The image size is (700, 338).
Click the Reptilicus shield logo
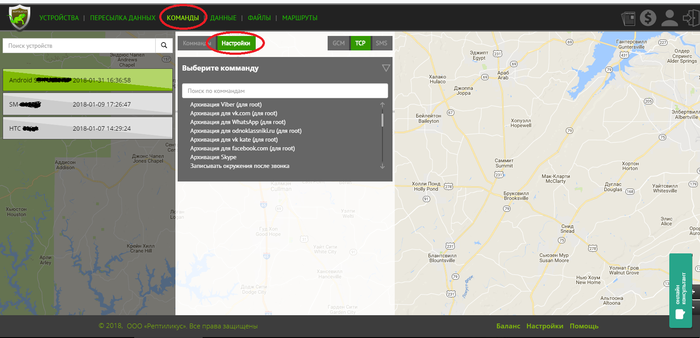click(19, 18)
